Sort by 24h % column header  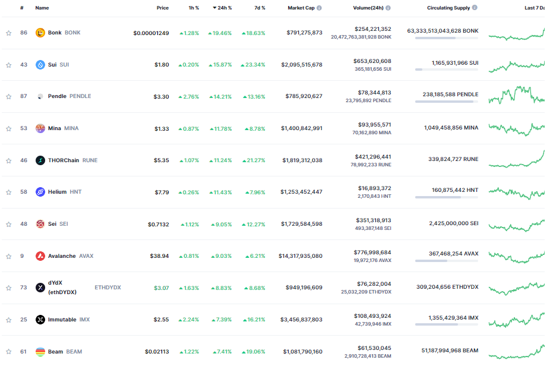(x=222, y=8)
